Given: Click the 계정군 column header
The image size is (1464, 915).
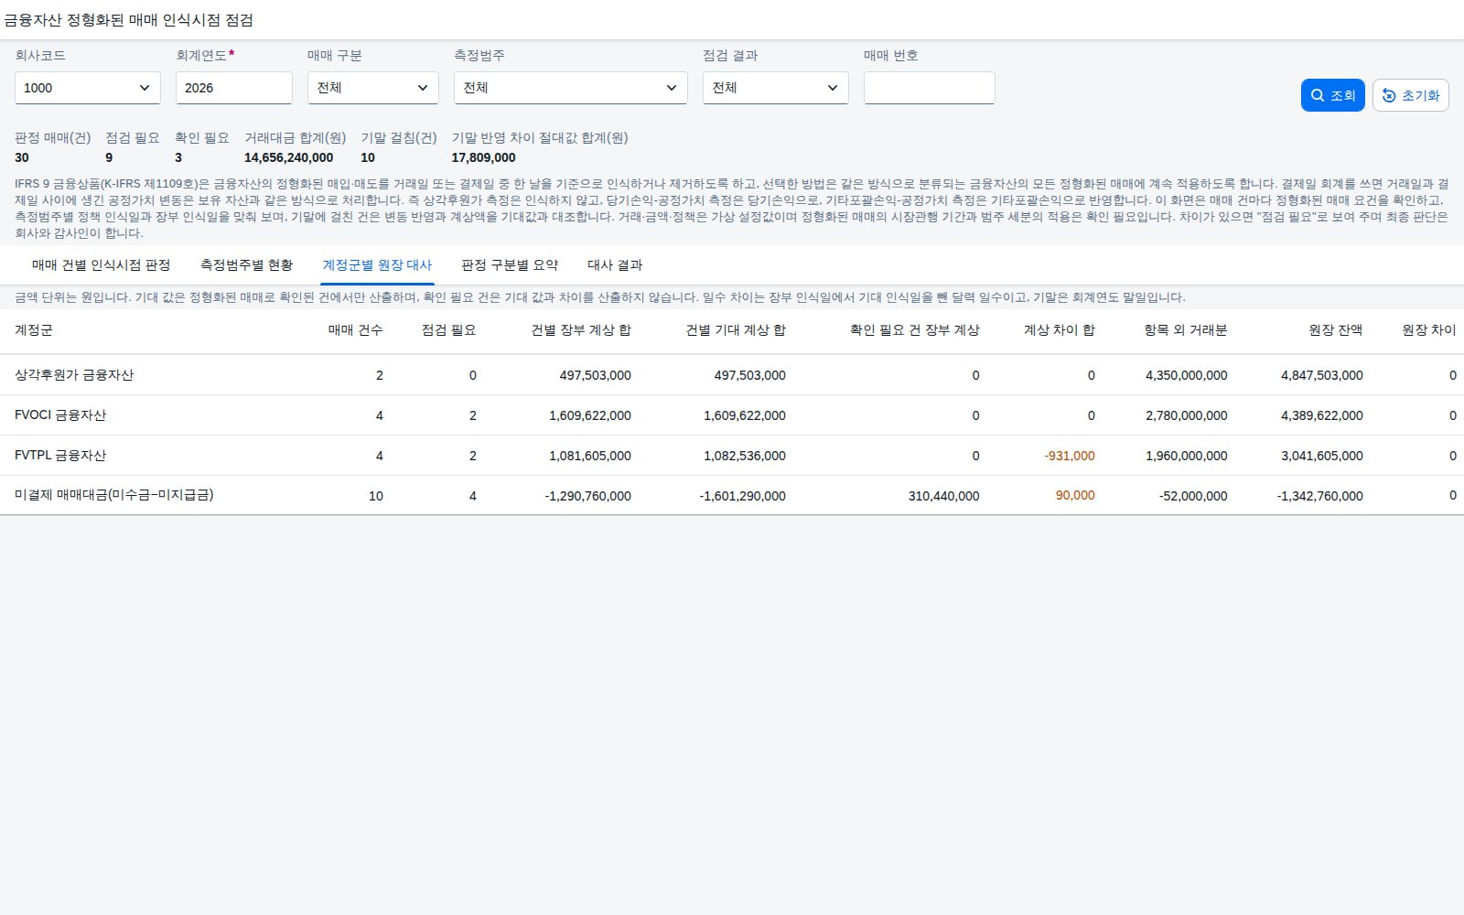Looking at the screenshot, I should point(34,330).
